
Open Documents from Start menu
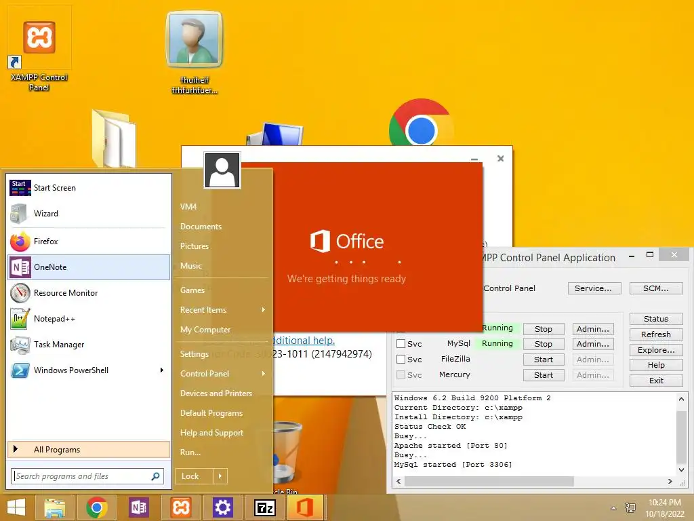point(201,227)
